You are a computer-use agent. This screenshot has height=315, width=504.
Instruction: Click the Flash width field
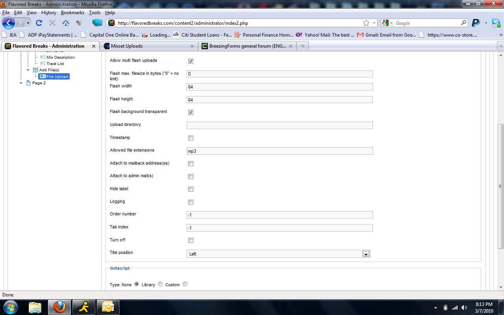pyautogui.click(x=280, y=87)
